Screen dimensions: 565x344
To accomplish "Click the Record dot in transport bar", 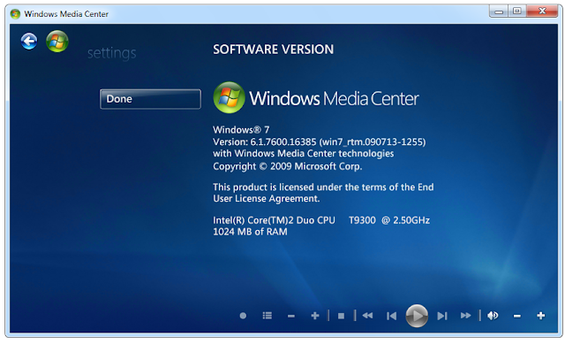I will [x=244, y=316].
